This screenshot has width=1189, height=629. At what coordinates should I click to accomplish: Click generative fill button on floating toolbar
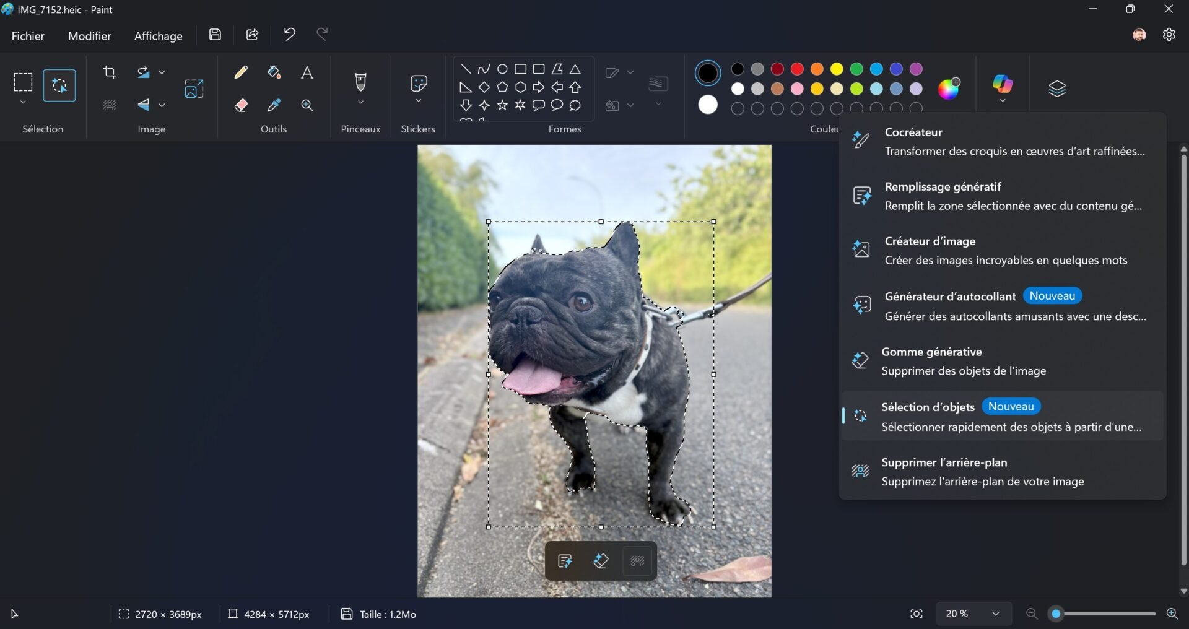[565, 561]
